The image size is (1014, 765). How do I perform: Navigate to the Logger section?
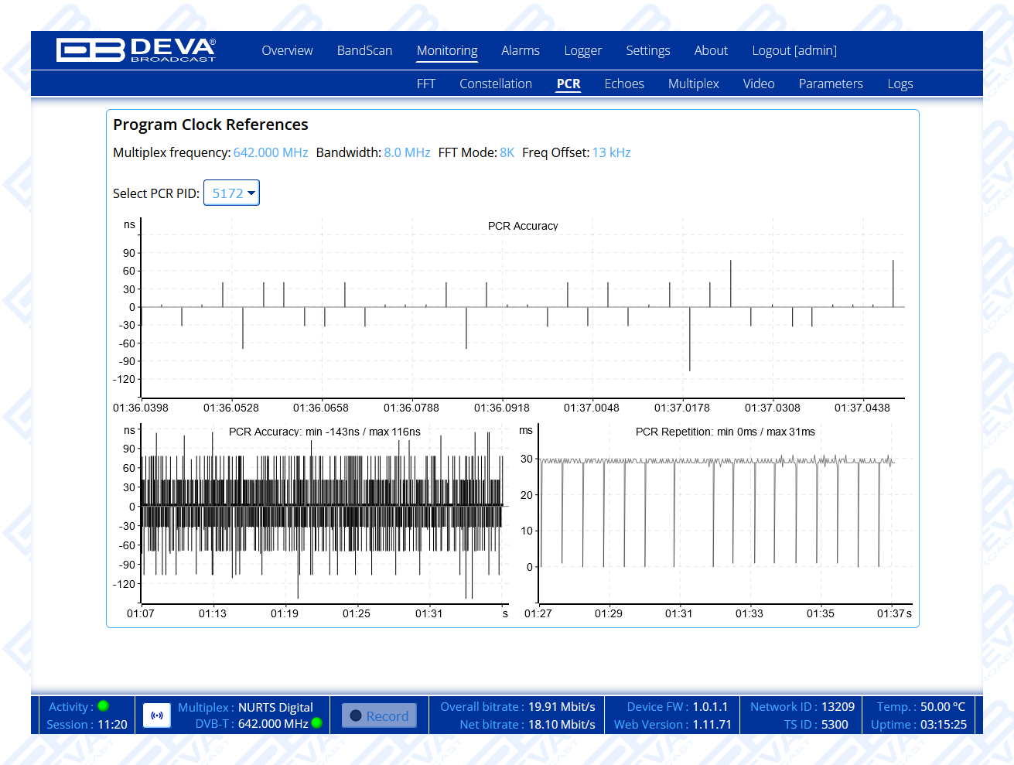(582, 50)
